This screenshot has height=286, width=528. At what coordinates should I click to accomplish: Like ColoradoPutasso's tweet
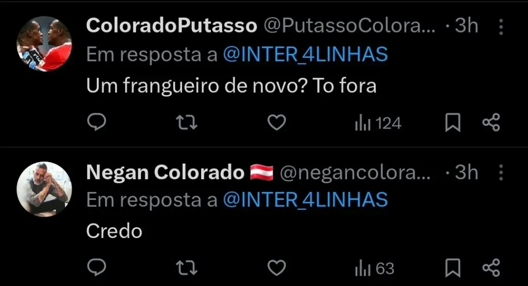point(277,122)
